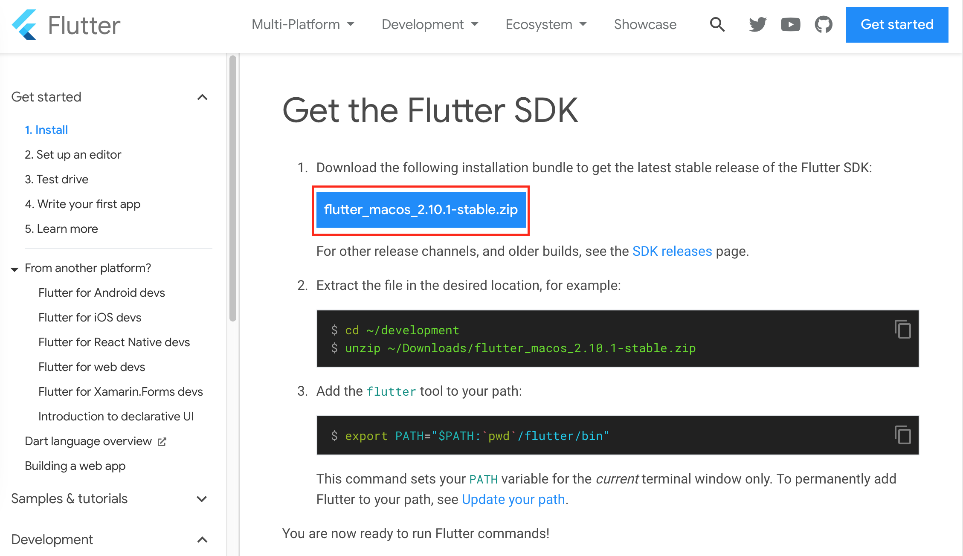Open the Multi-Platform dropdown menu
The image size is (963, 556).
[x=303, y=24]
